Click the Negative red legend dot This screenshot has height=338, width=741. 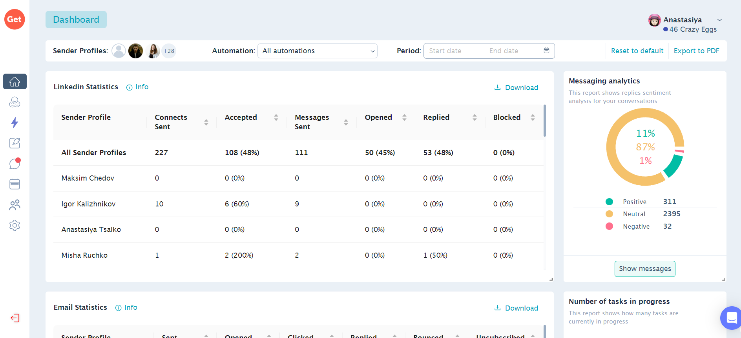[609, 226]
